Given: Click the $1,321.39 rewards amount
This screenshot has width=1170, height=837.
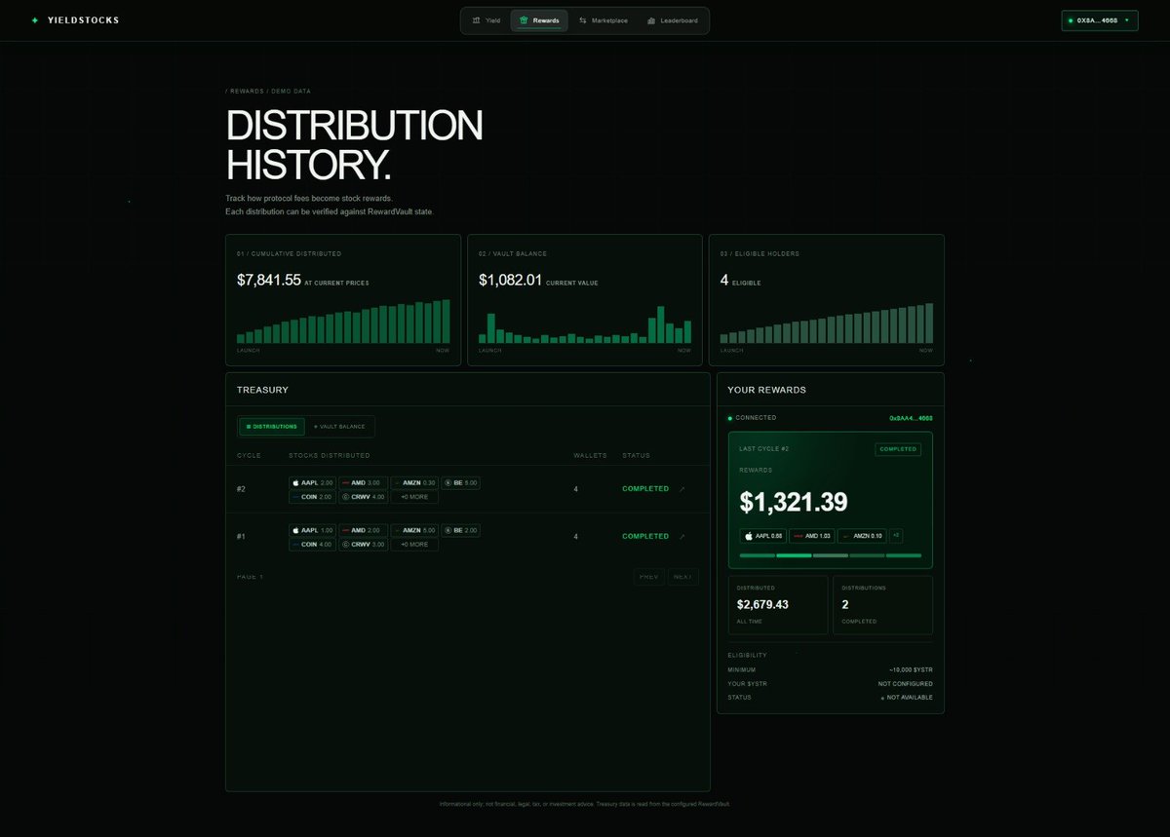Looking at the screenshot, I should point(794,503).
